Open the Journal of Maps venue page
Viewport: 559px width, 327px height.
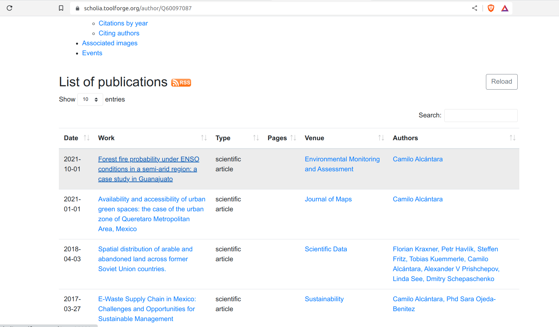[x=328, y=199]
